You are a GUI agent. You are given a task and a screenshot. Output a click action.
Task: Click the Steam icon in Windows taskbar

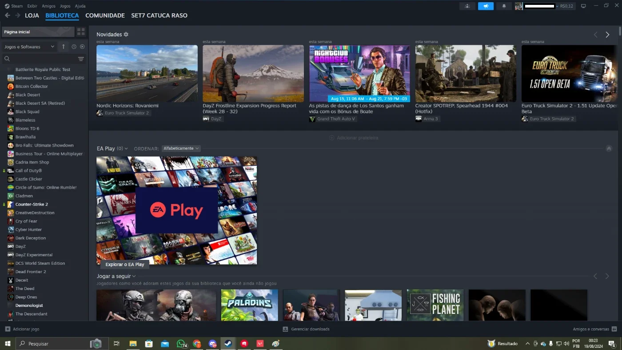point(227,343)
